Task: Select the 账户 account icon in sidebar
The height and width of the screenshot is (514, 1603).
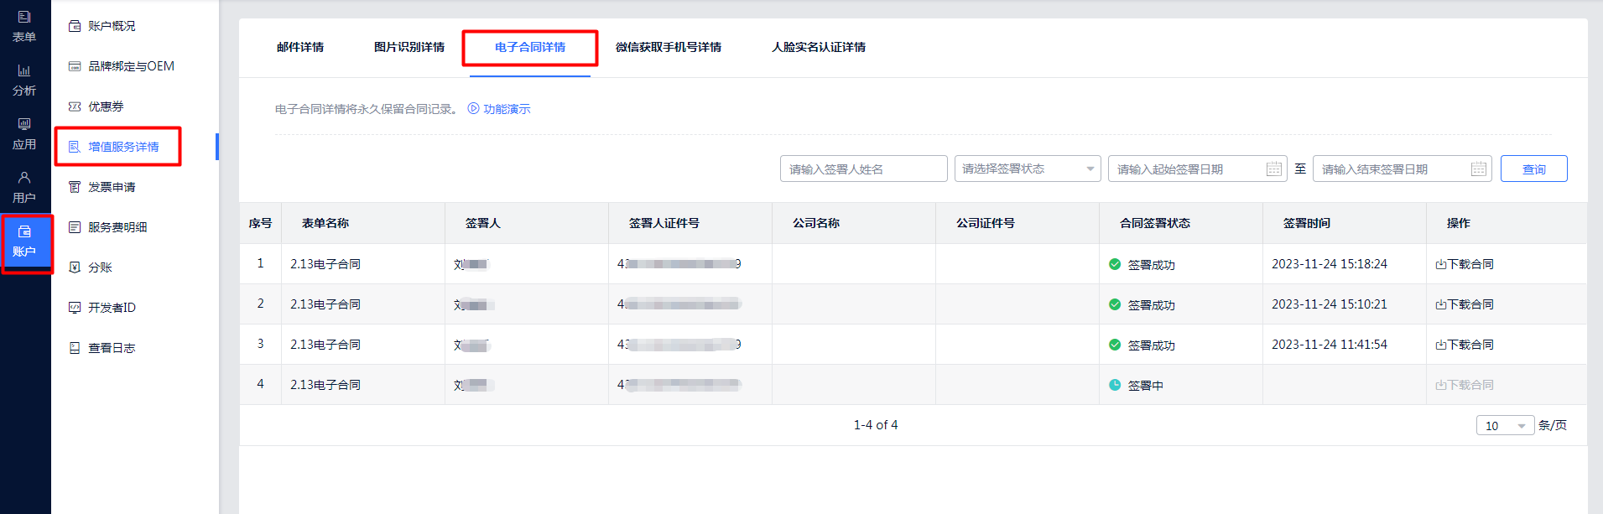Action: click(x=24, y=241)
